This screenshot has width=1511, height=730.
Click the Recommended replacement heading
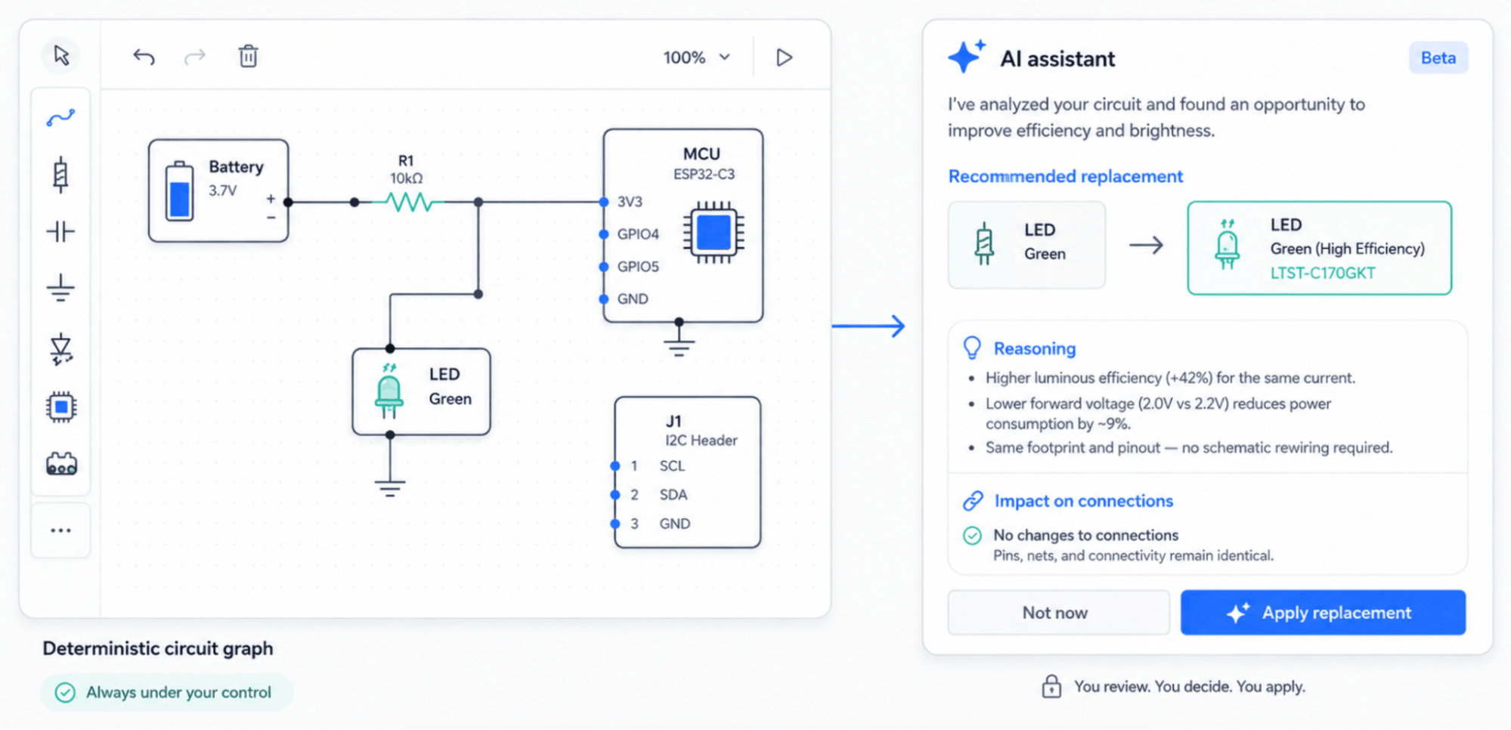click(x=1065, y=176)
